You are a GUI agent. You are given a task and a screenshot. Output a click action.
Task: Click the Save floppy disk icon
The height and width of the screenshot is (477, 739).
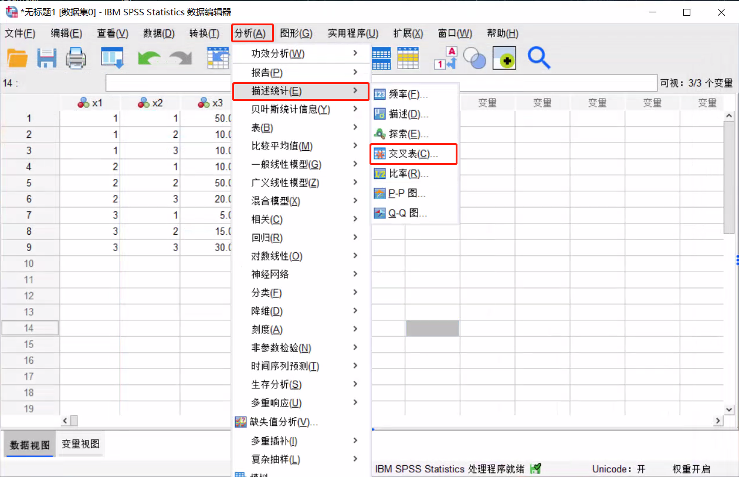pos(47,57)
